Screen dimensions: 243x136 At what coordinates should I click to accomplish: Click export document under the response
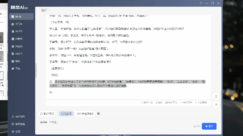tap(186, 103)
